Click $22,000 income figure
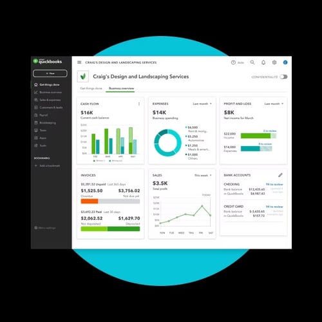Image resolution: width=322 pixels, height=322 pixels. 230,134
